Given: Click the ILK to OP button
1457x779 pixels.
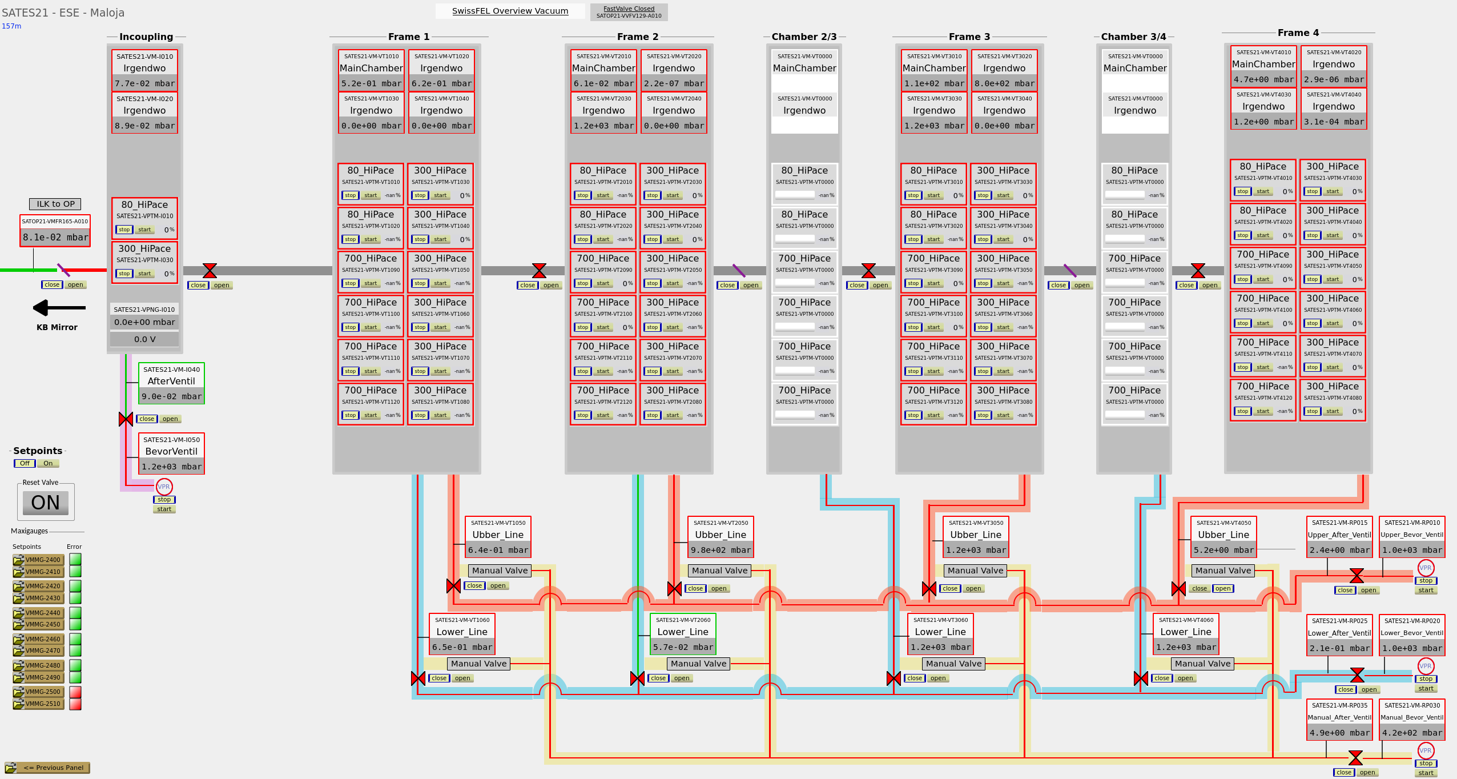Looking at the screenshot, I should pos(55,204).
